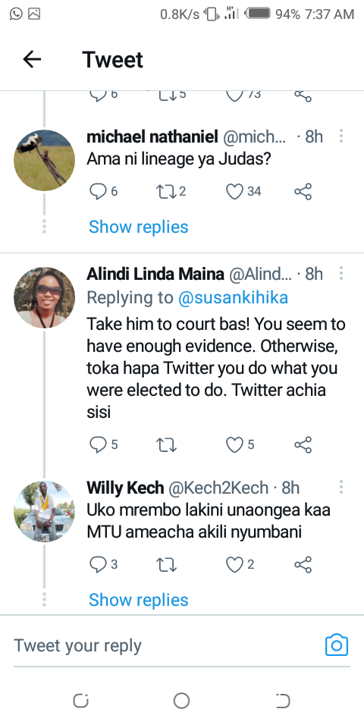Go back using the arrow icon
The width and height of the screenshot is (364, 728).
pos(32,59)
